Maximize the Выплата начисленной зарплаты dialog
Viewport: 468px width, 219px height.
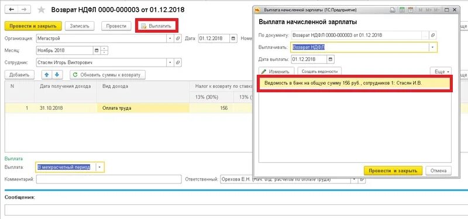(446, 10)
